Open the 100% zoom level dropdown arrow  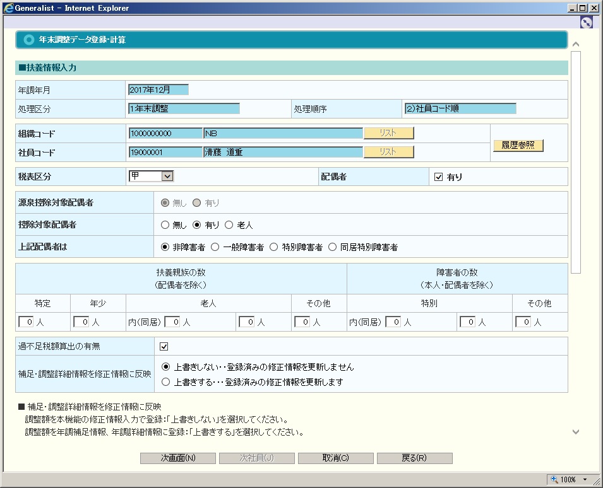point(585,479)
